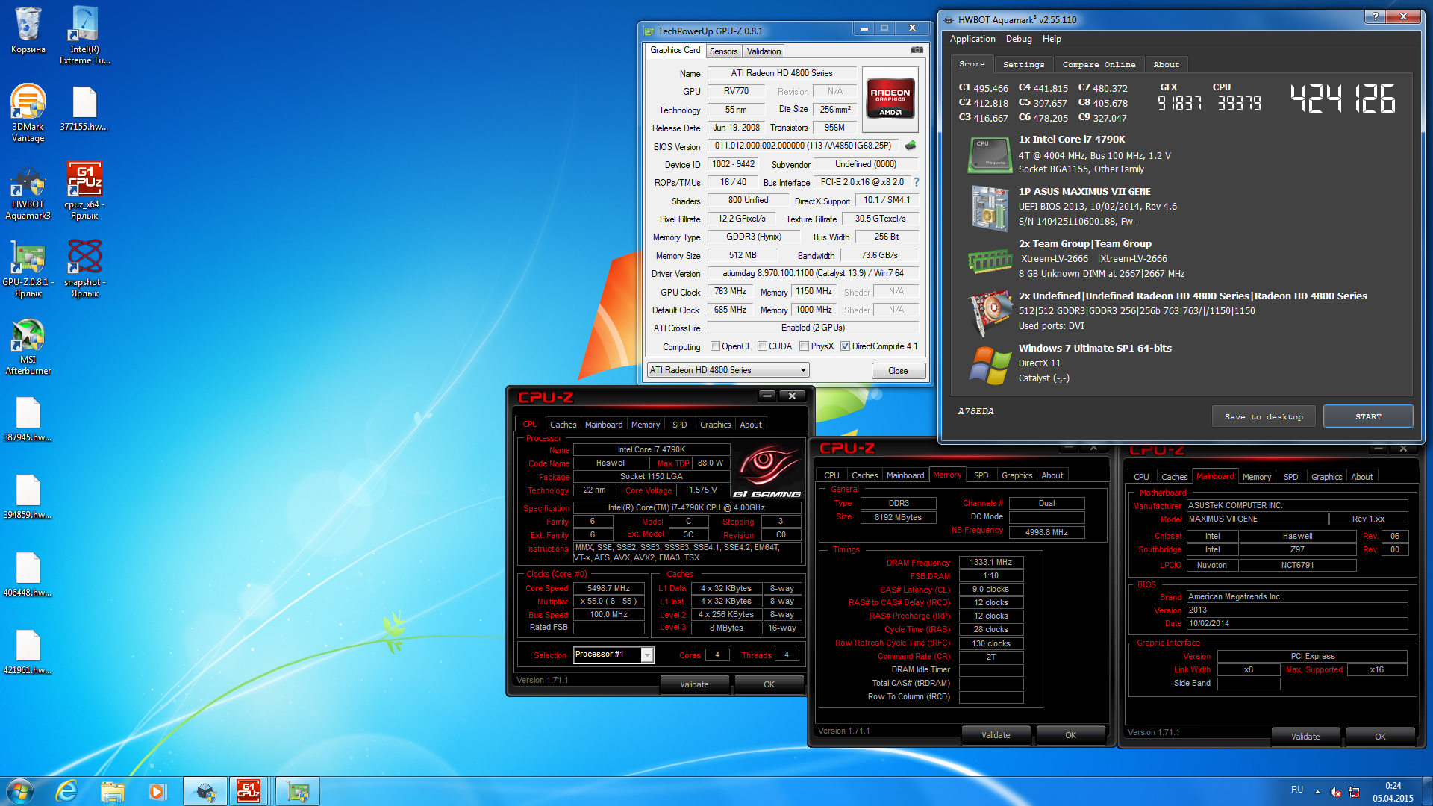The width and height of the screenshot is (1433, 806).
Task: Open Processor #1 selection dropdown in CPU-Z
Action: (x=614, y=655)
